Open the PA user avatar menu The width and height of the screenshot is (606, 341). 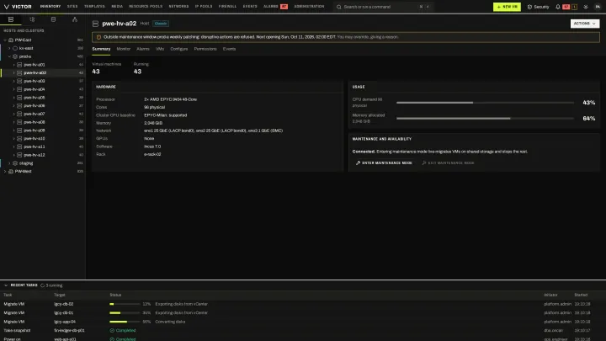tap(598, 7)
